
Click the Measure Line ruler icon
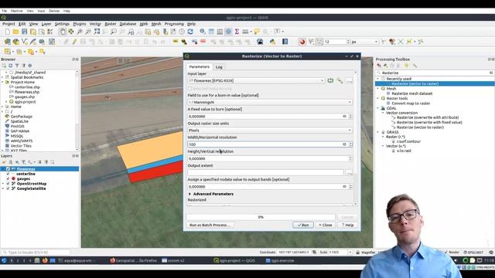245,32
